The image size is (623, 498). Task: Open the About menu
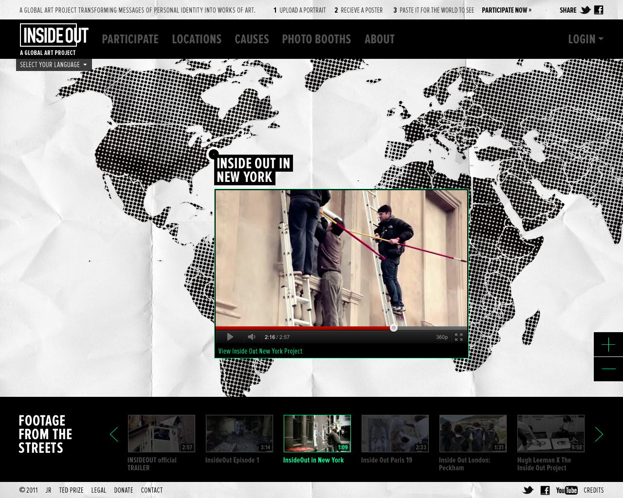pos(380,39)
